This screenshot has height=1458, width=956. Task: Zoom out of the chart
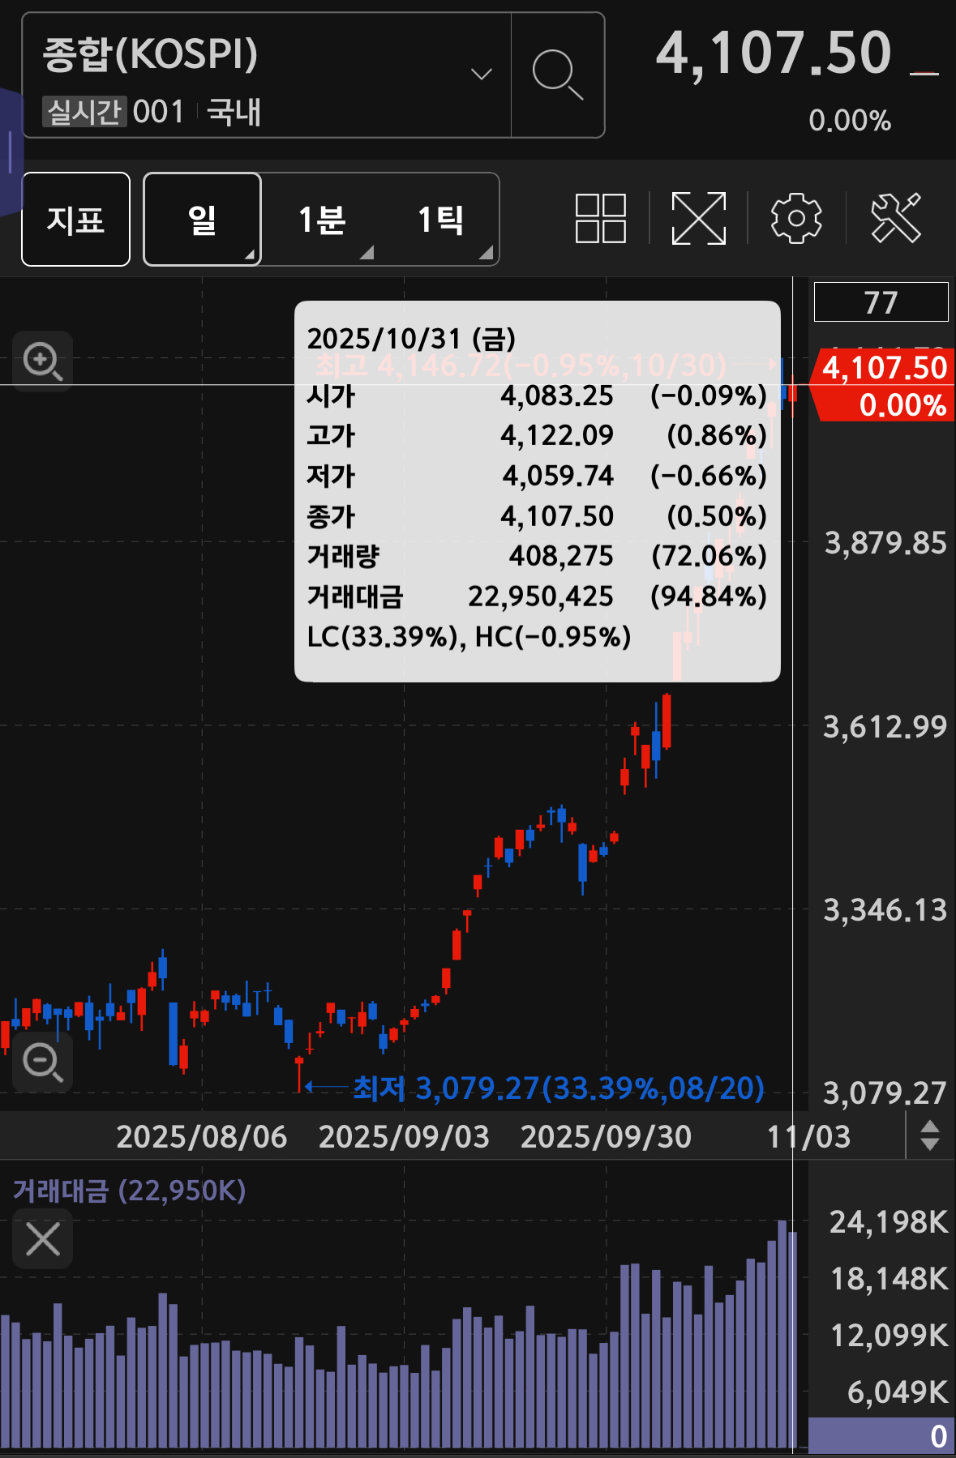click(42, 1062)
